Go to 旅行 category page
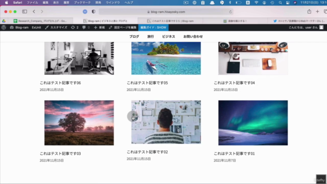 pyautogui.click(x=151, y=36)
